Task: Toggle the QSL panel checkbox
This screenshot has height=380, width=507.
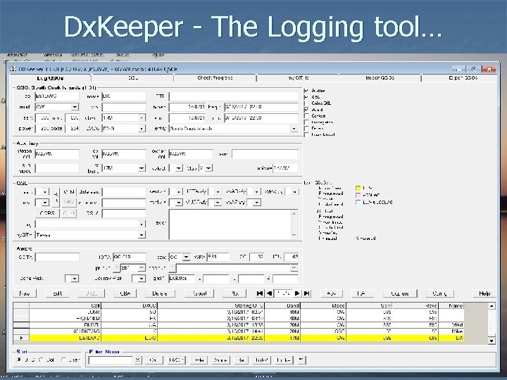Action: coord(306,97)
